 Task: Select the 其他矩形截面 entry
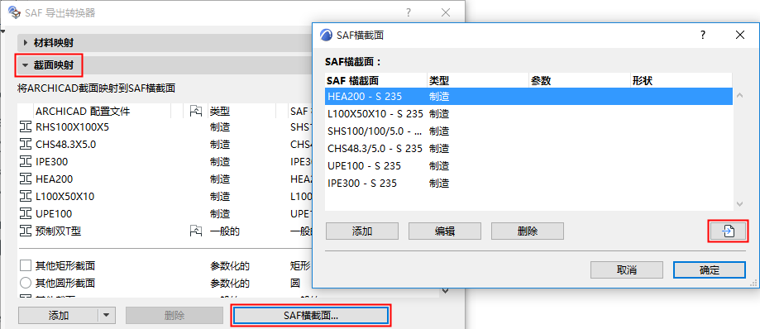pos(65,265)
